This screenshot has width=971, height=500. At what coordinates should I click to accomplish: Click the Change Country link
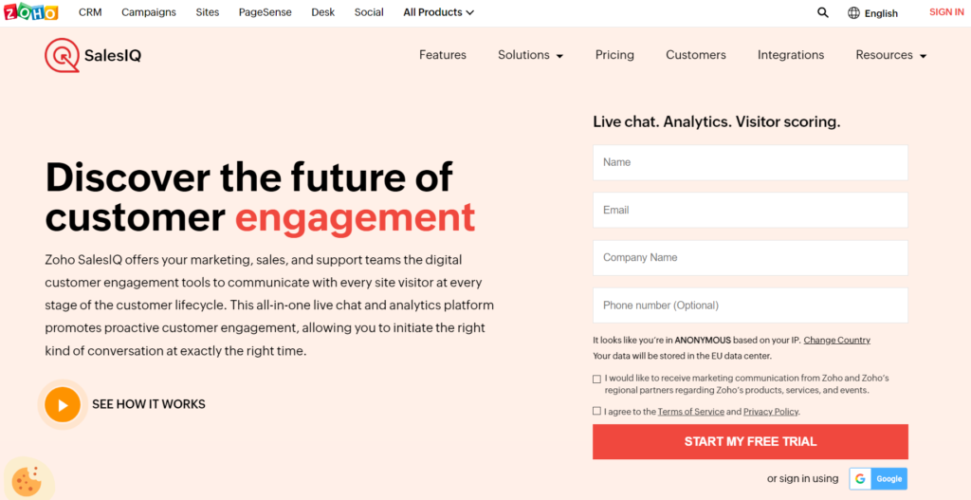[836, 340]
